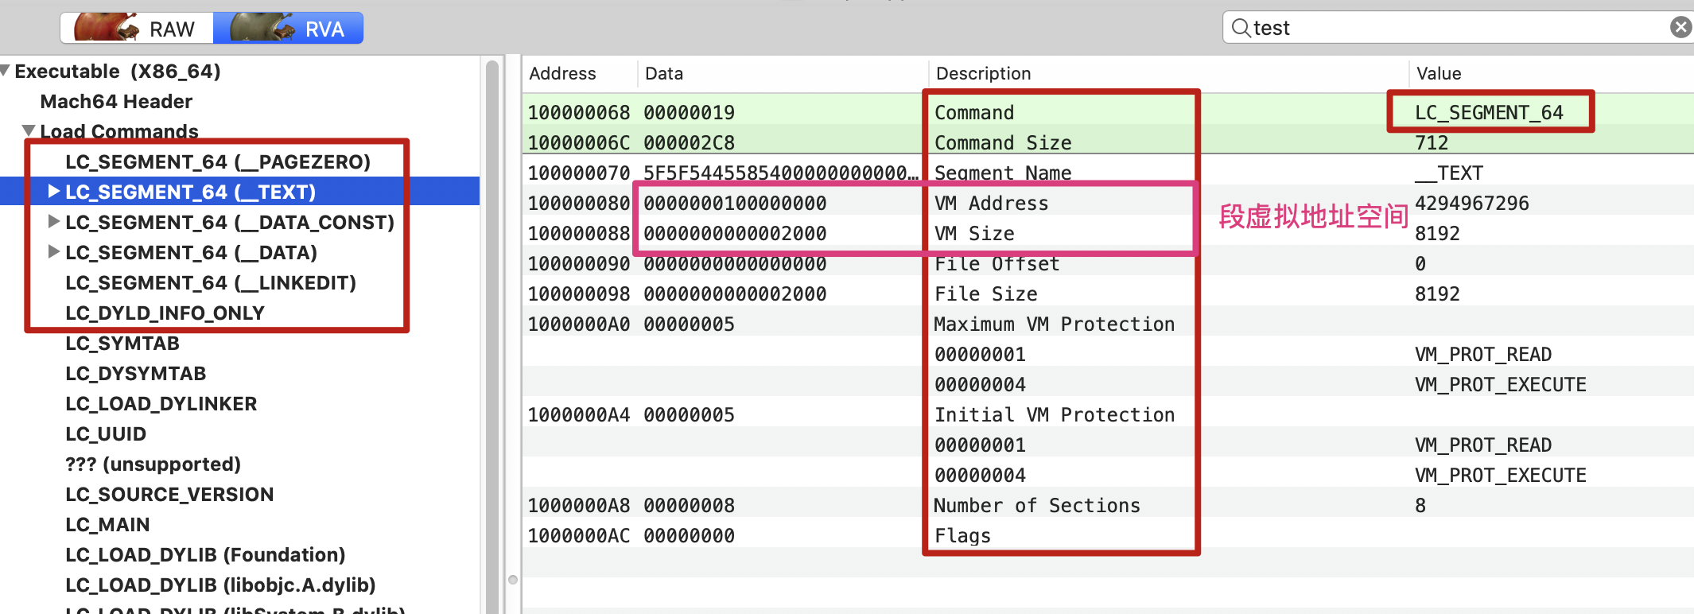The width and height of the screenshot is (1694, 614).
Task: Click the magnifier search icon
Action: (1240, 28)
